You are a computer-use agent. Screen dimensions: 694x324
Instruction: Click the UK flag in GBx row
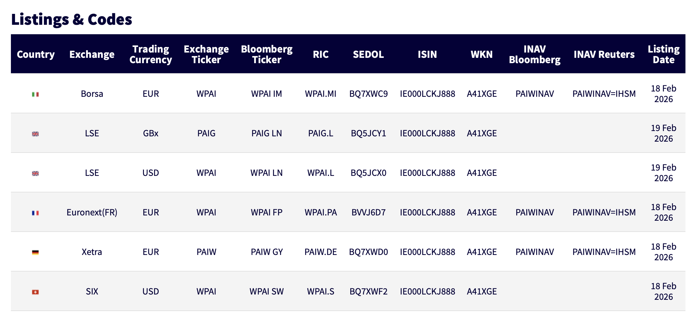pos(35,134)
